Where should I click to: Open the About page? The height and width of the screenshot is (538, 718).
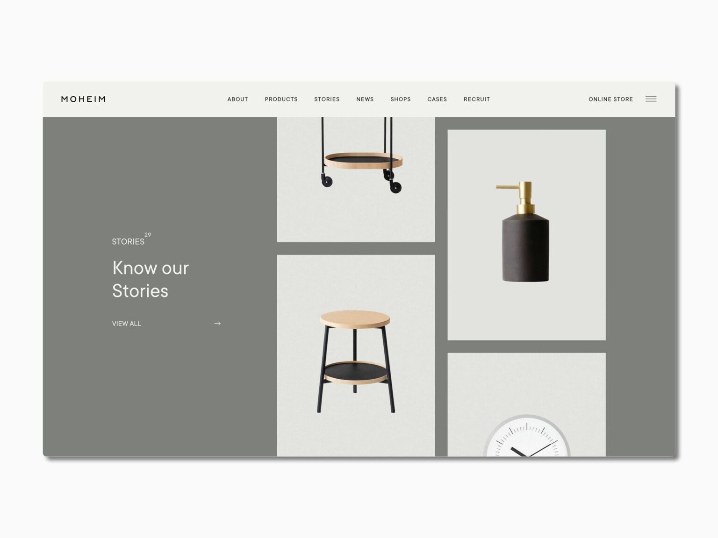(237, 99)
